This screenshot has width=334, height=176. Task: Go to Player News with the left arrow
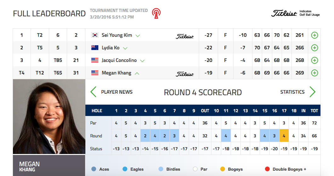(x=94, y=92)
